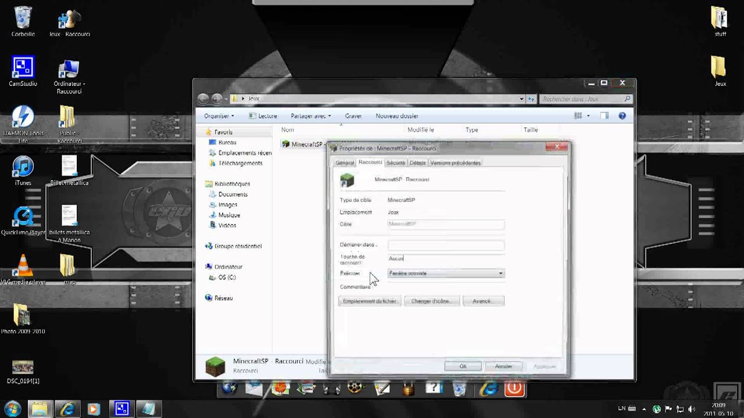
Task: Launch the DAEMON Tools Lite desktop icon
Action: coord(23,124)
